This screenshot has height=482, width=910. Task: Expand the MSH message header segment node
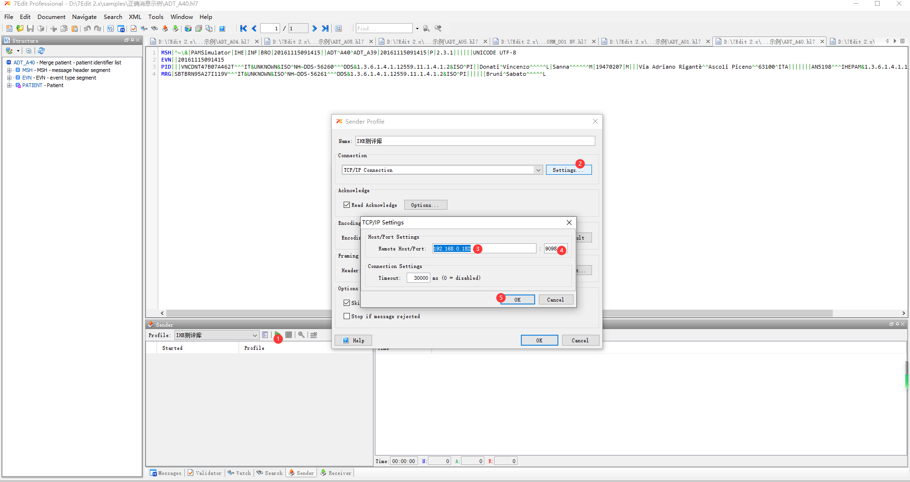click(x=9, y=70)
